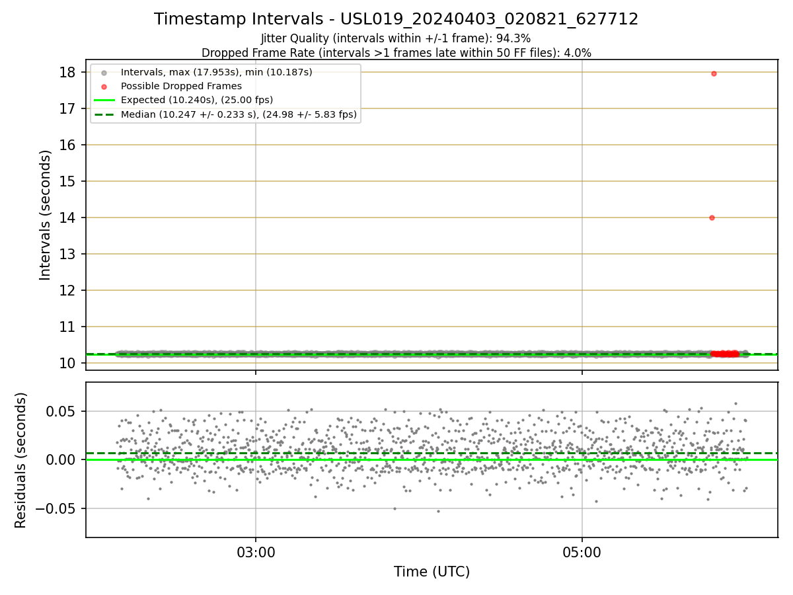This screenshot has height=595, width=793.
Task: Click the legend entry 'Intervals, max (17.953s), min (10.187s)'
Action: [x=217, y=72]
